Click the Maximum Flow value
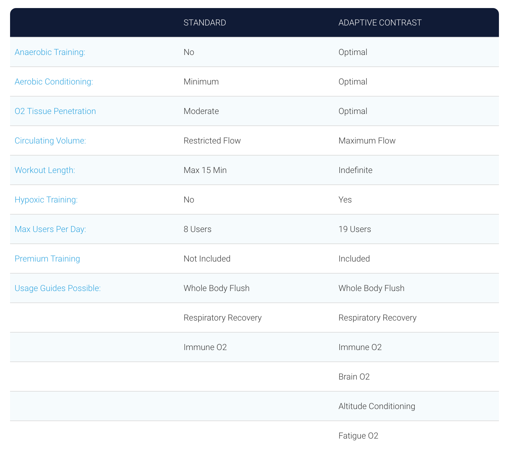Image resolution: width=509 pixels, height=456 pixels. [x=367, y=141]
